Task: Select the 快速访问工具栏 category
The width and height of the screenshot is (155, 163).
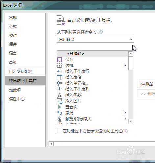Action: [x=25, y=81]
